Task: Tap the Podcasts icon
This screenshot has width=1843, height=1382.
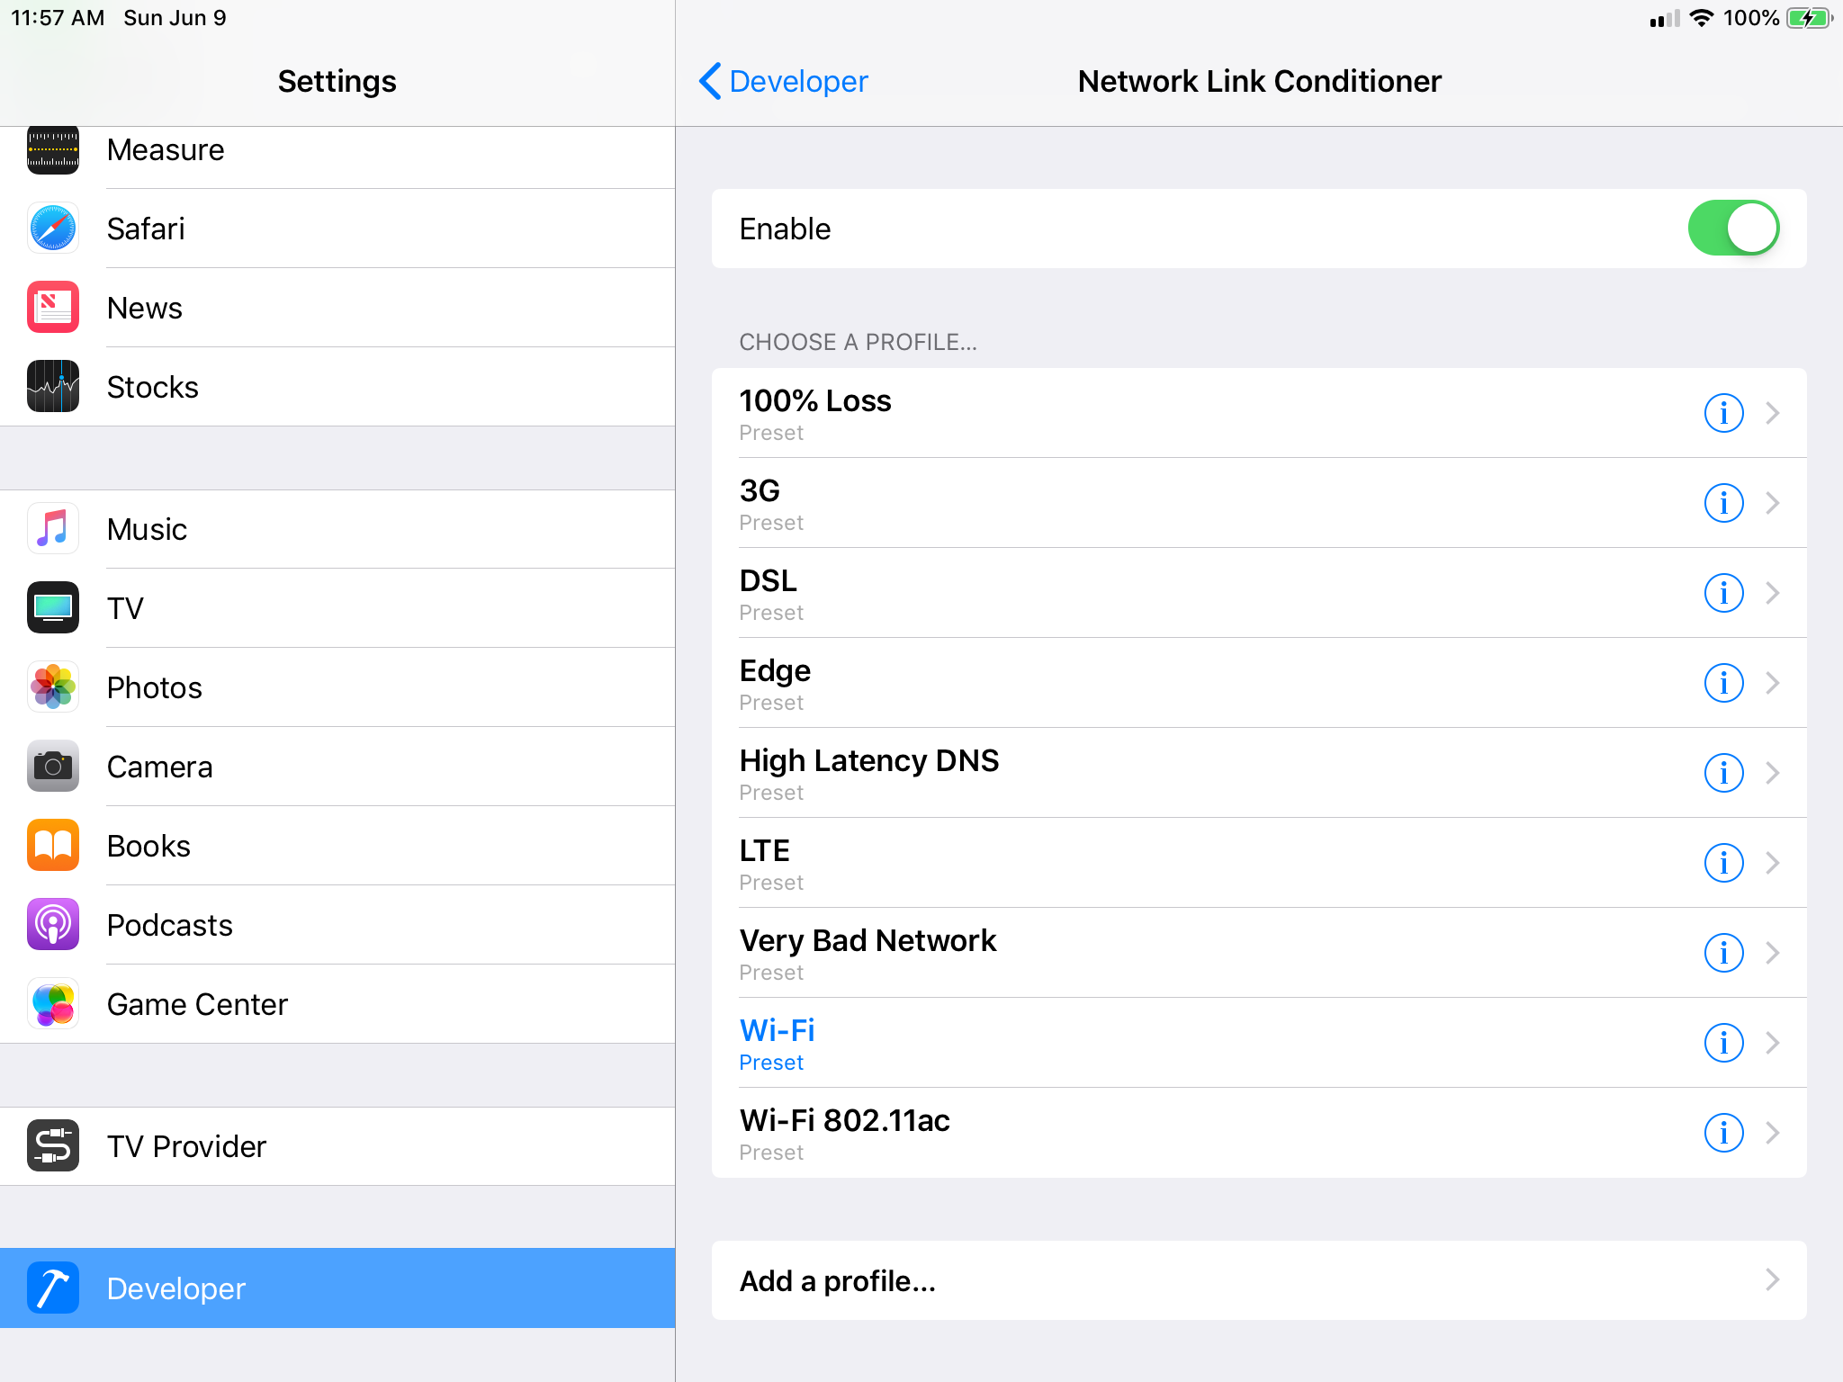Action: tap(53, 925)
